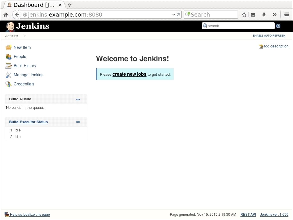Viewport: 293px width, 220px height.
Task: Open the Firefox hamburger menu
Action: [287, 15]
